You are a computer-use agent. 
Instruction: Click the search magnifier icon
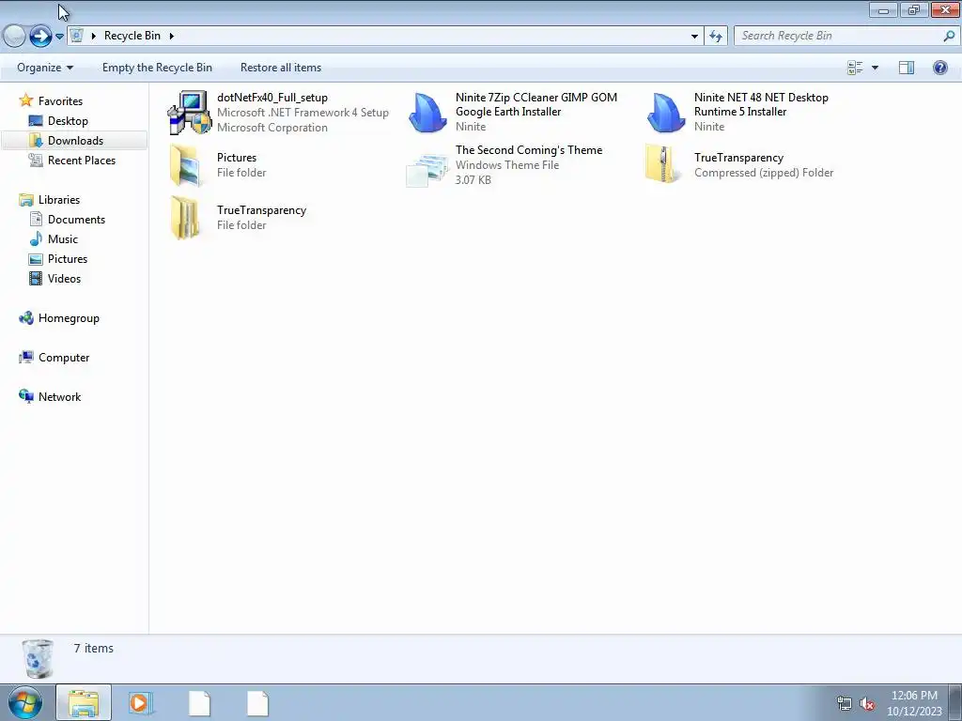click(949, 37)
